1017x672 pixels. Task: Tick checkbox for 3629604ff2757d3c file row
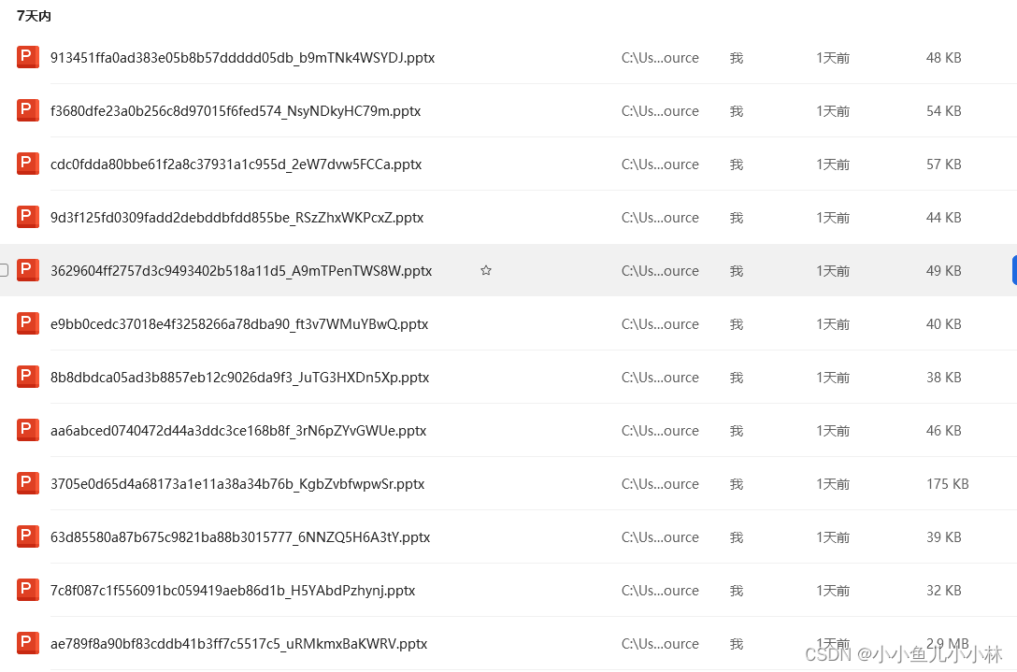click(4, 270)
